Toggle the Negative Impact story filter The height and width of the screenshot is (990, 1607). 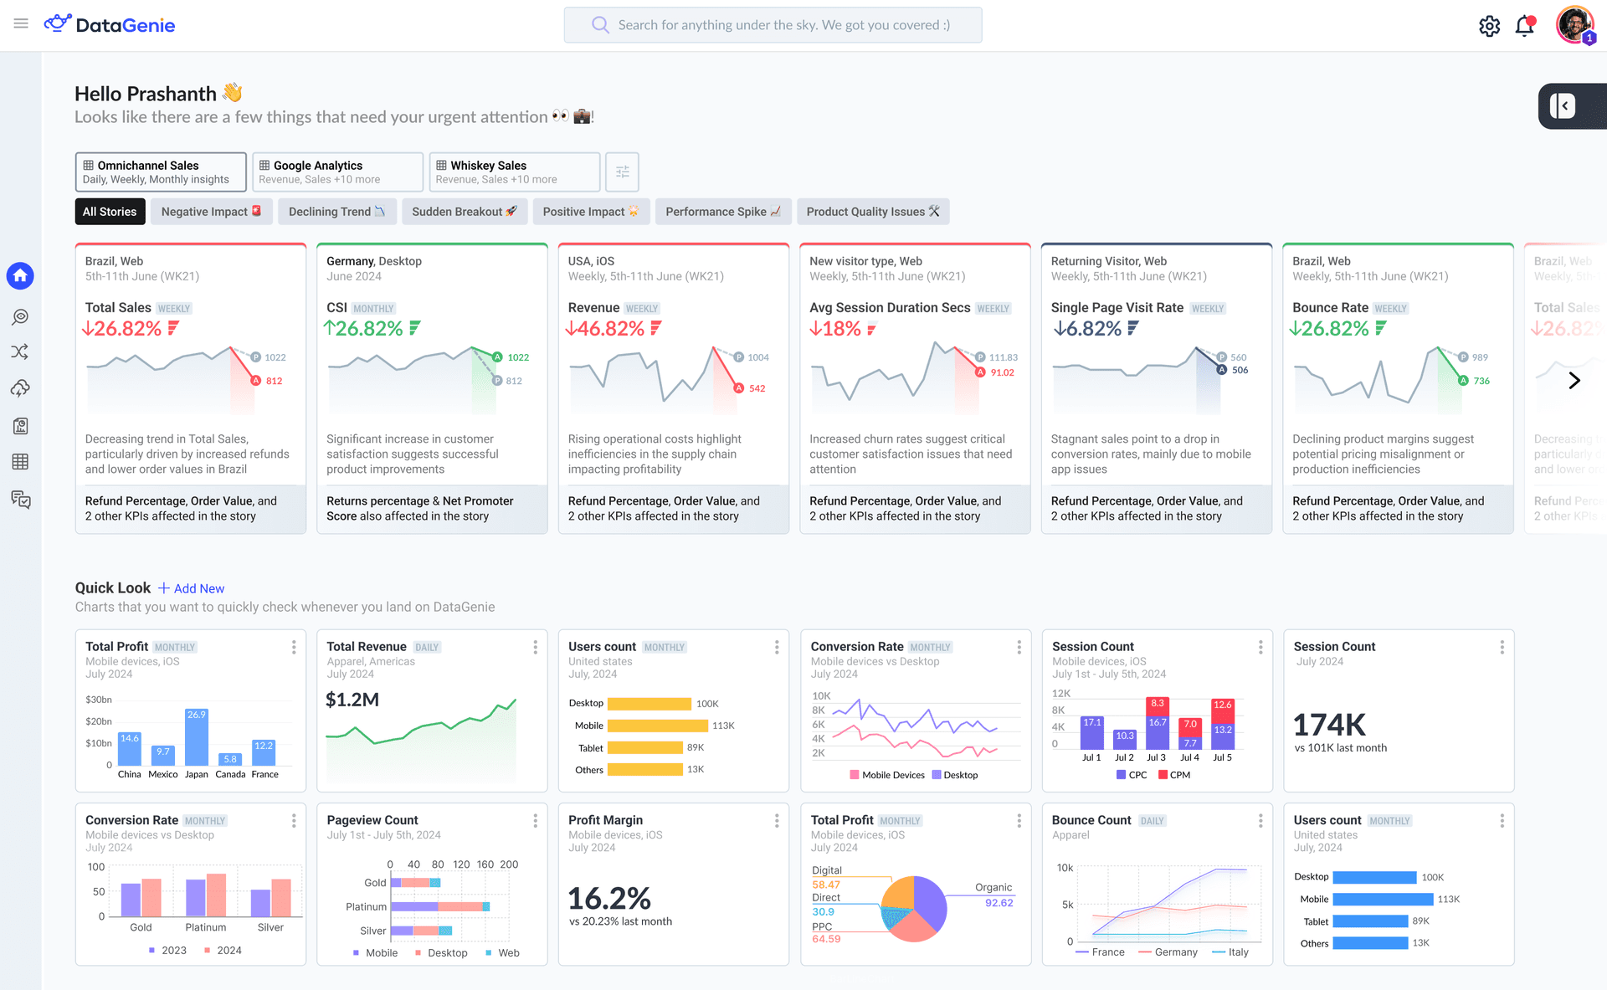211,211
